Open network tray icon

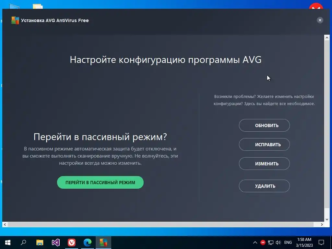pyautogui.click(x=271, y=243)
